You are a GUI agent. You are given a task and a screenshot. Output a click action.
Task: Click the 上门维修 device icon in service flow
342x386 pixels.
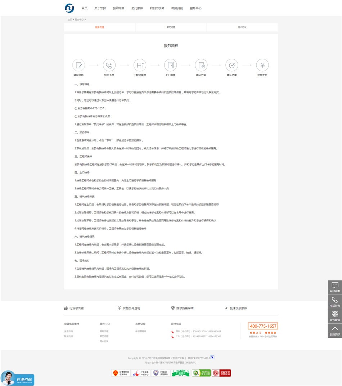pos(170,65)
